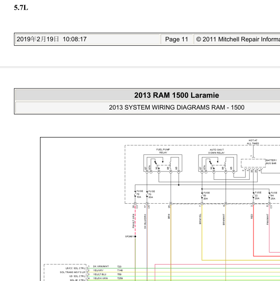
Task: Click the vertical "PNK/WHT" wire label
Action: click(267, 219)
